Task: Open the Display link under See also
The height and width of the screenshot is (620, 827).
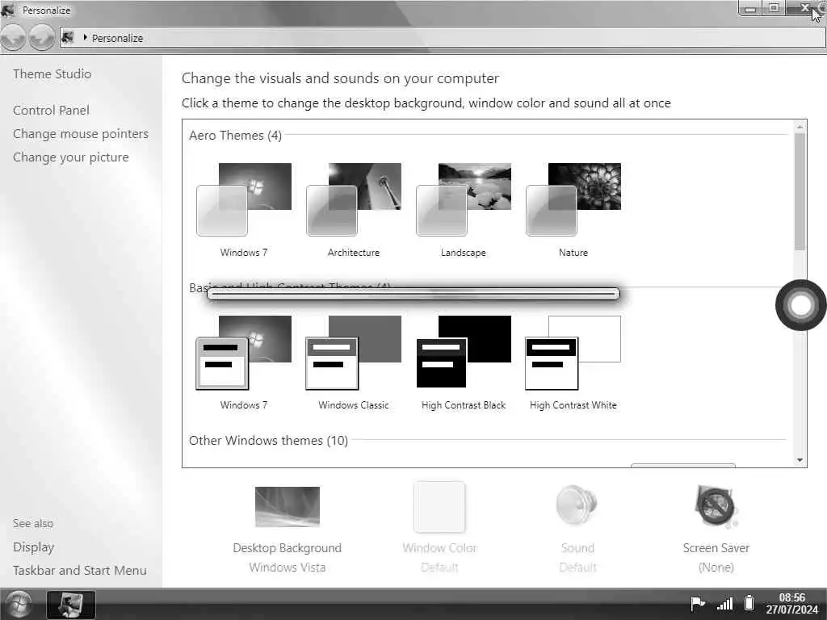Action: click(x=34, y=547)
